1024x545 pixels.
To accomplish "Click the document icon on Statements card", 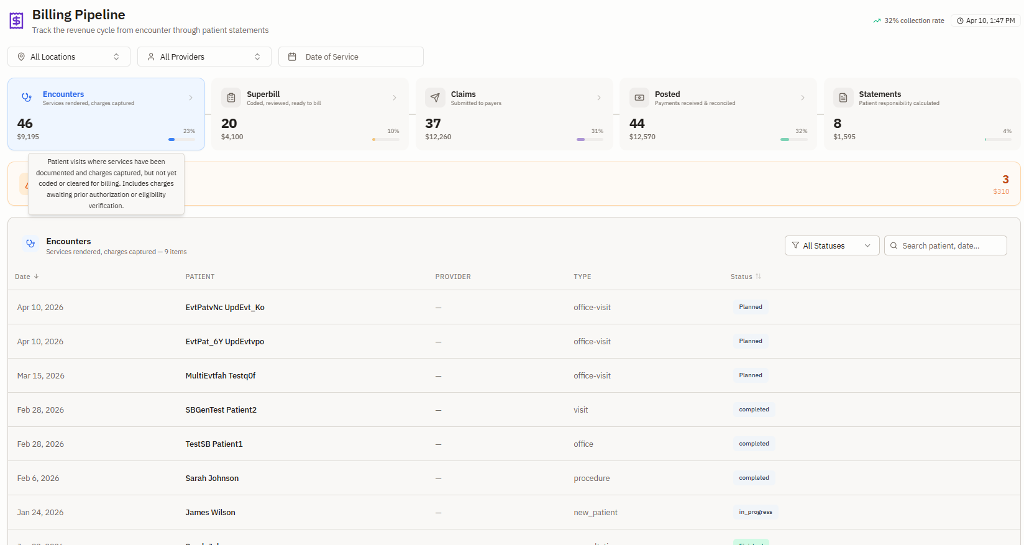I will point(843,98).
